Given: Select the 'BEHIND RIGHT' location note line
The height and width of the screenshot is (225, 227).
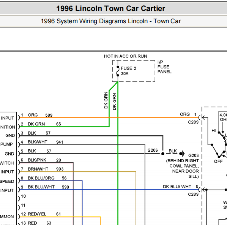Looking at the screenshot, I should click(182, 161).
